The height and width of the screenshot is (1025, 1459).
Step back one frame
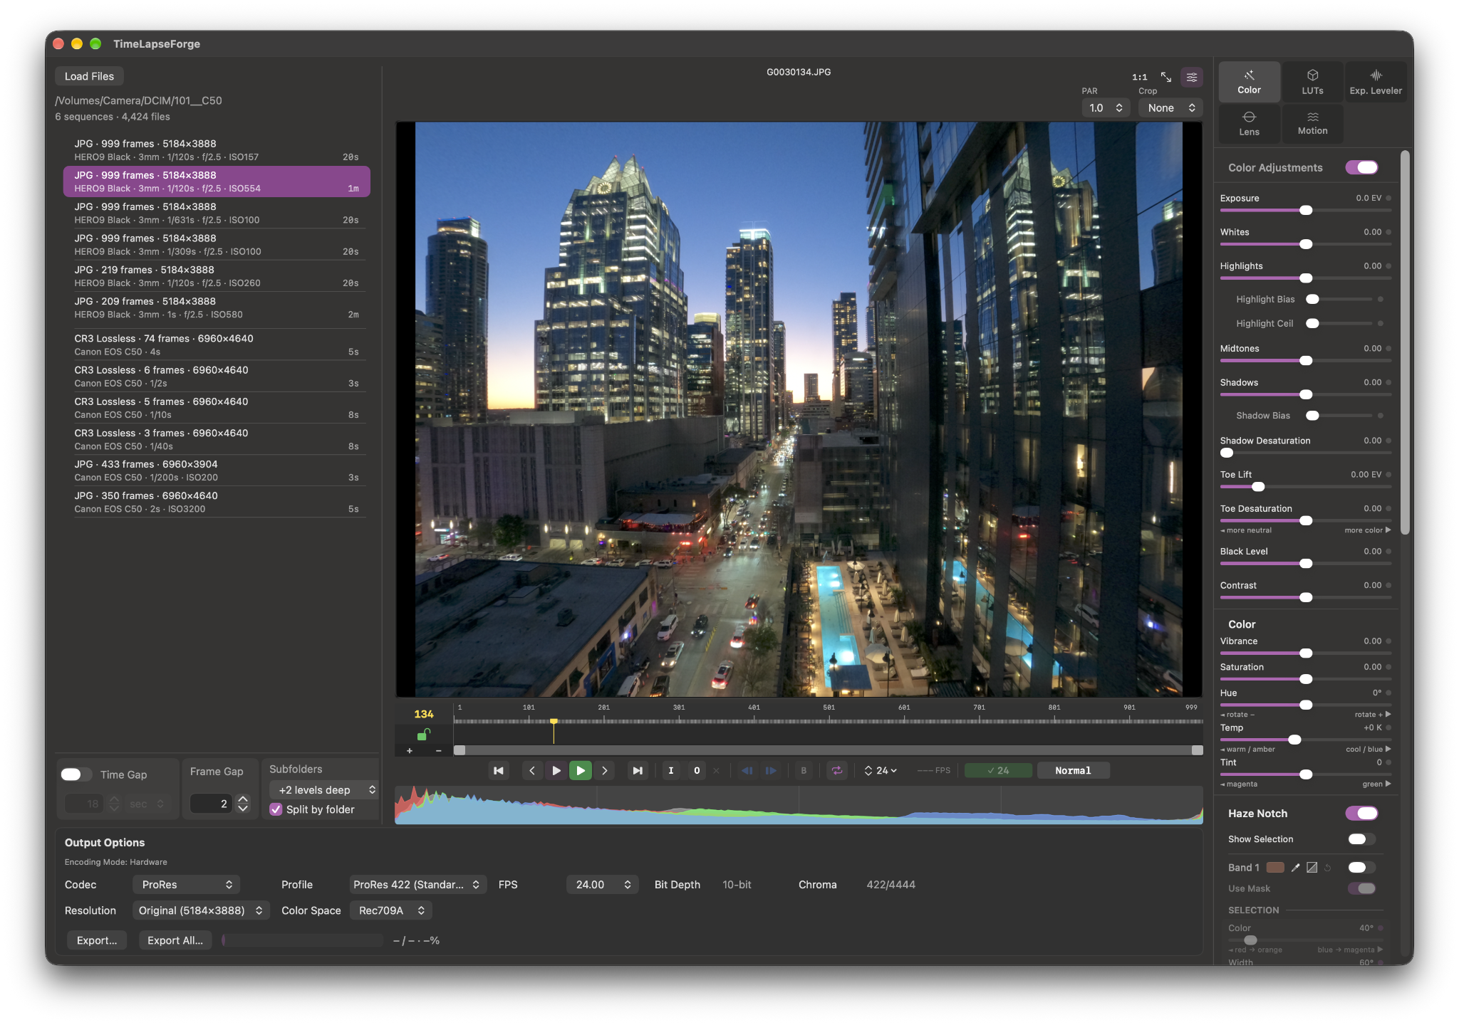(x=532, y=770)
